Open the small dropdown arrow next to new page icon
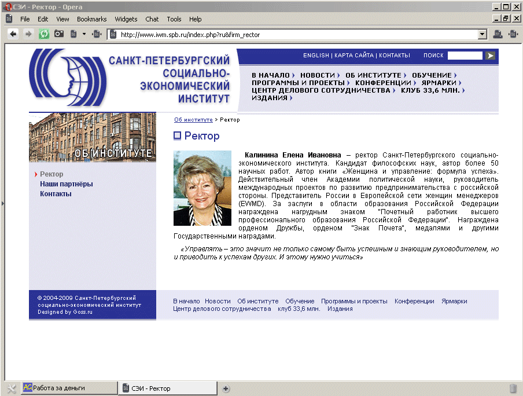This screenshot has height=396, width=523. 84,34
